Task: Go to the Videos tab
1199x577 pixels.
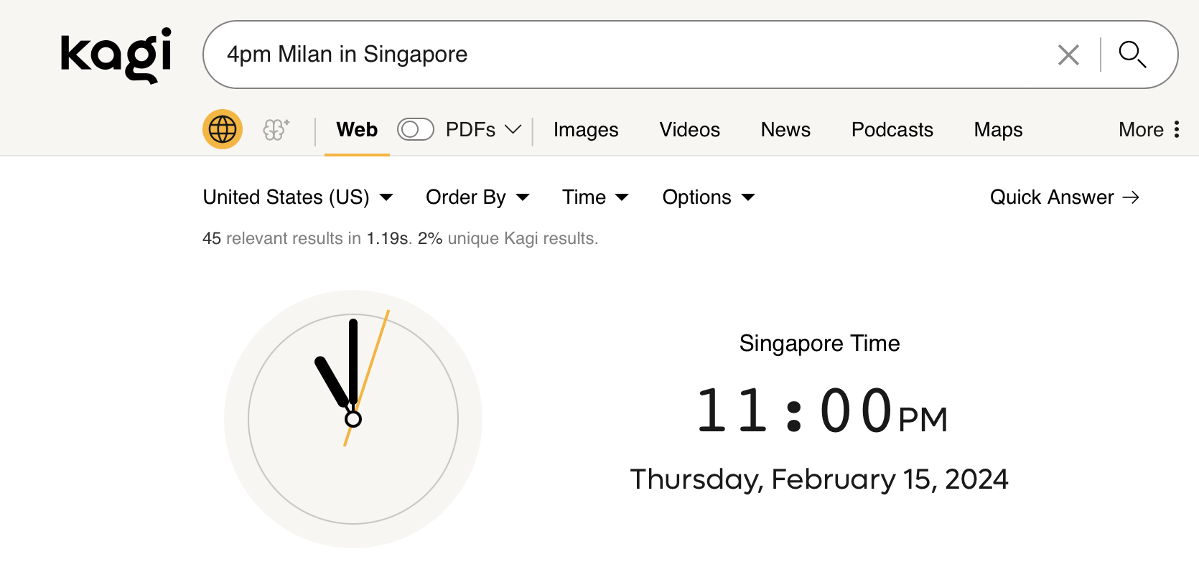Action: click(689, 129)
